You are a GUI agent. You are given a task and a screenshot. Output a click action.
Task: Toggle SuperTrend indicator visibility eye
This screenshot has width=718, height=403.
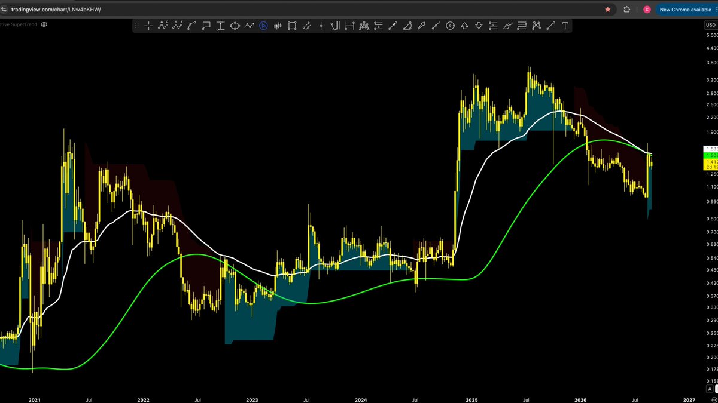pyautogui.click(x=44, y=24)
